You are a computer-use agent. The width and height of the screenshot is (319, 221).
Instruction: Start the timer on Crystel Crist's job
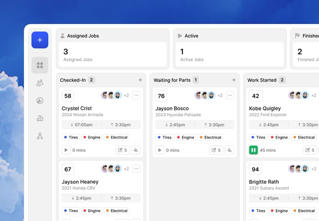[x=66, y=150]
